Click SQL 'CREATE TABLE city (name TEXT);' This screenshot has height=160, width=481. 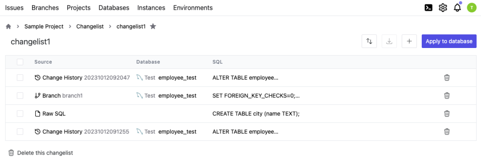(256, 114)
